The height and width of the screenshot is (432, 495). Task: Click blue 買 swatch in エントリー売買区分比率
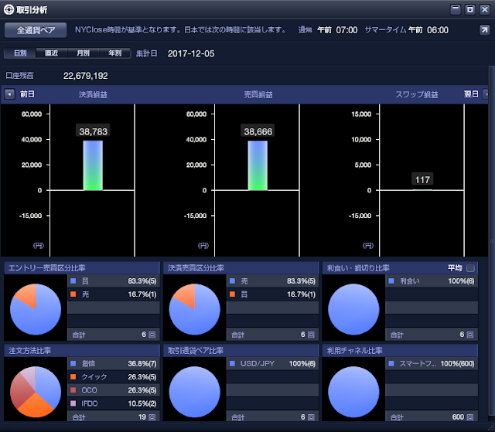coord(73,281)
